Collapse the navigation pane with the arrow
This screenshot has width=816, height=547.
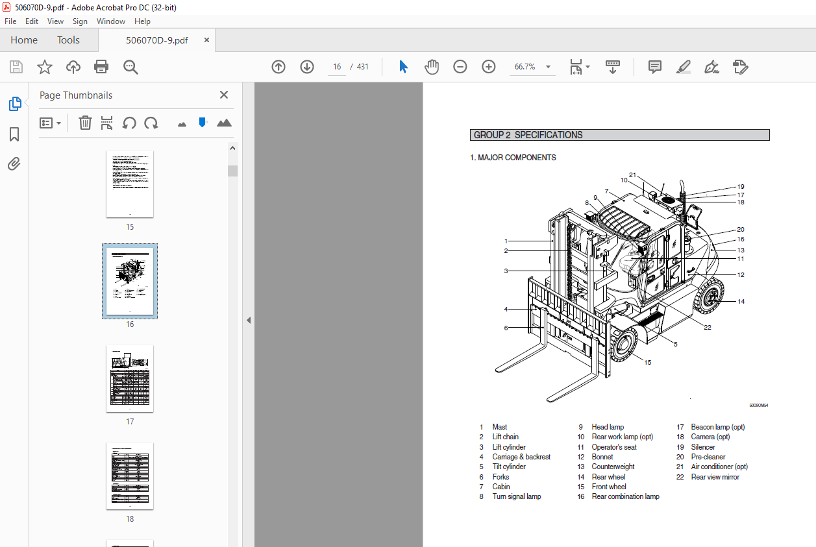248,320
